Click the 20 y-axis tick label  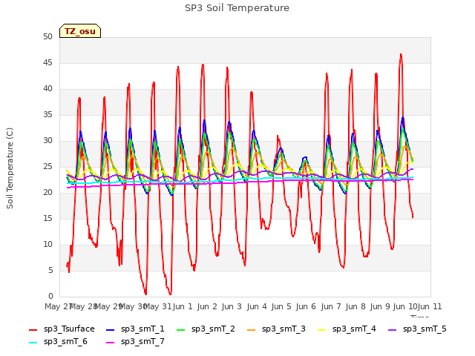click(x=47, y=193)
